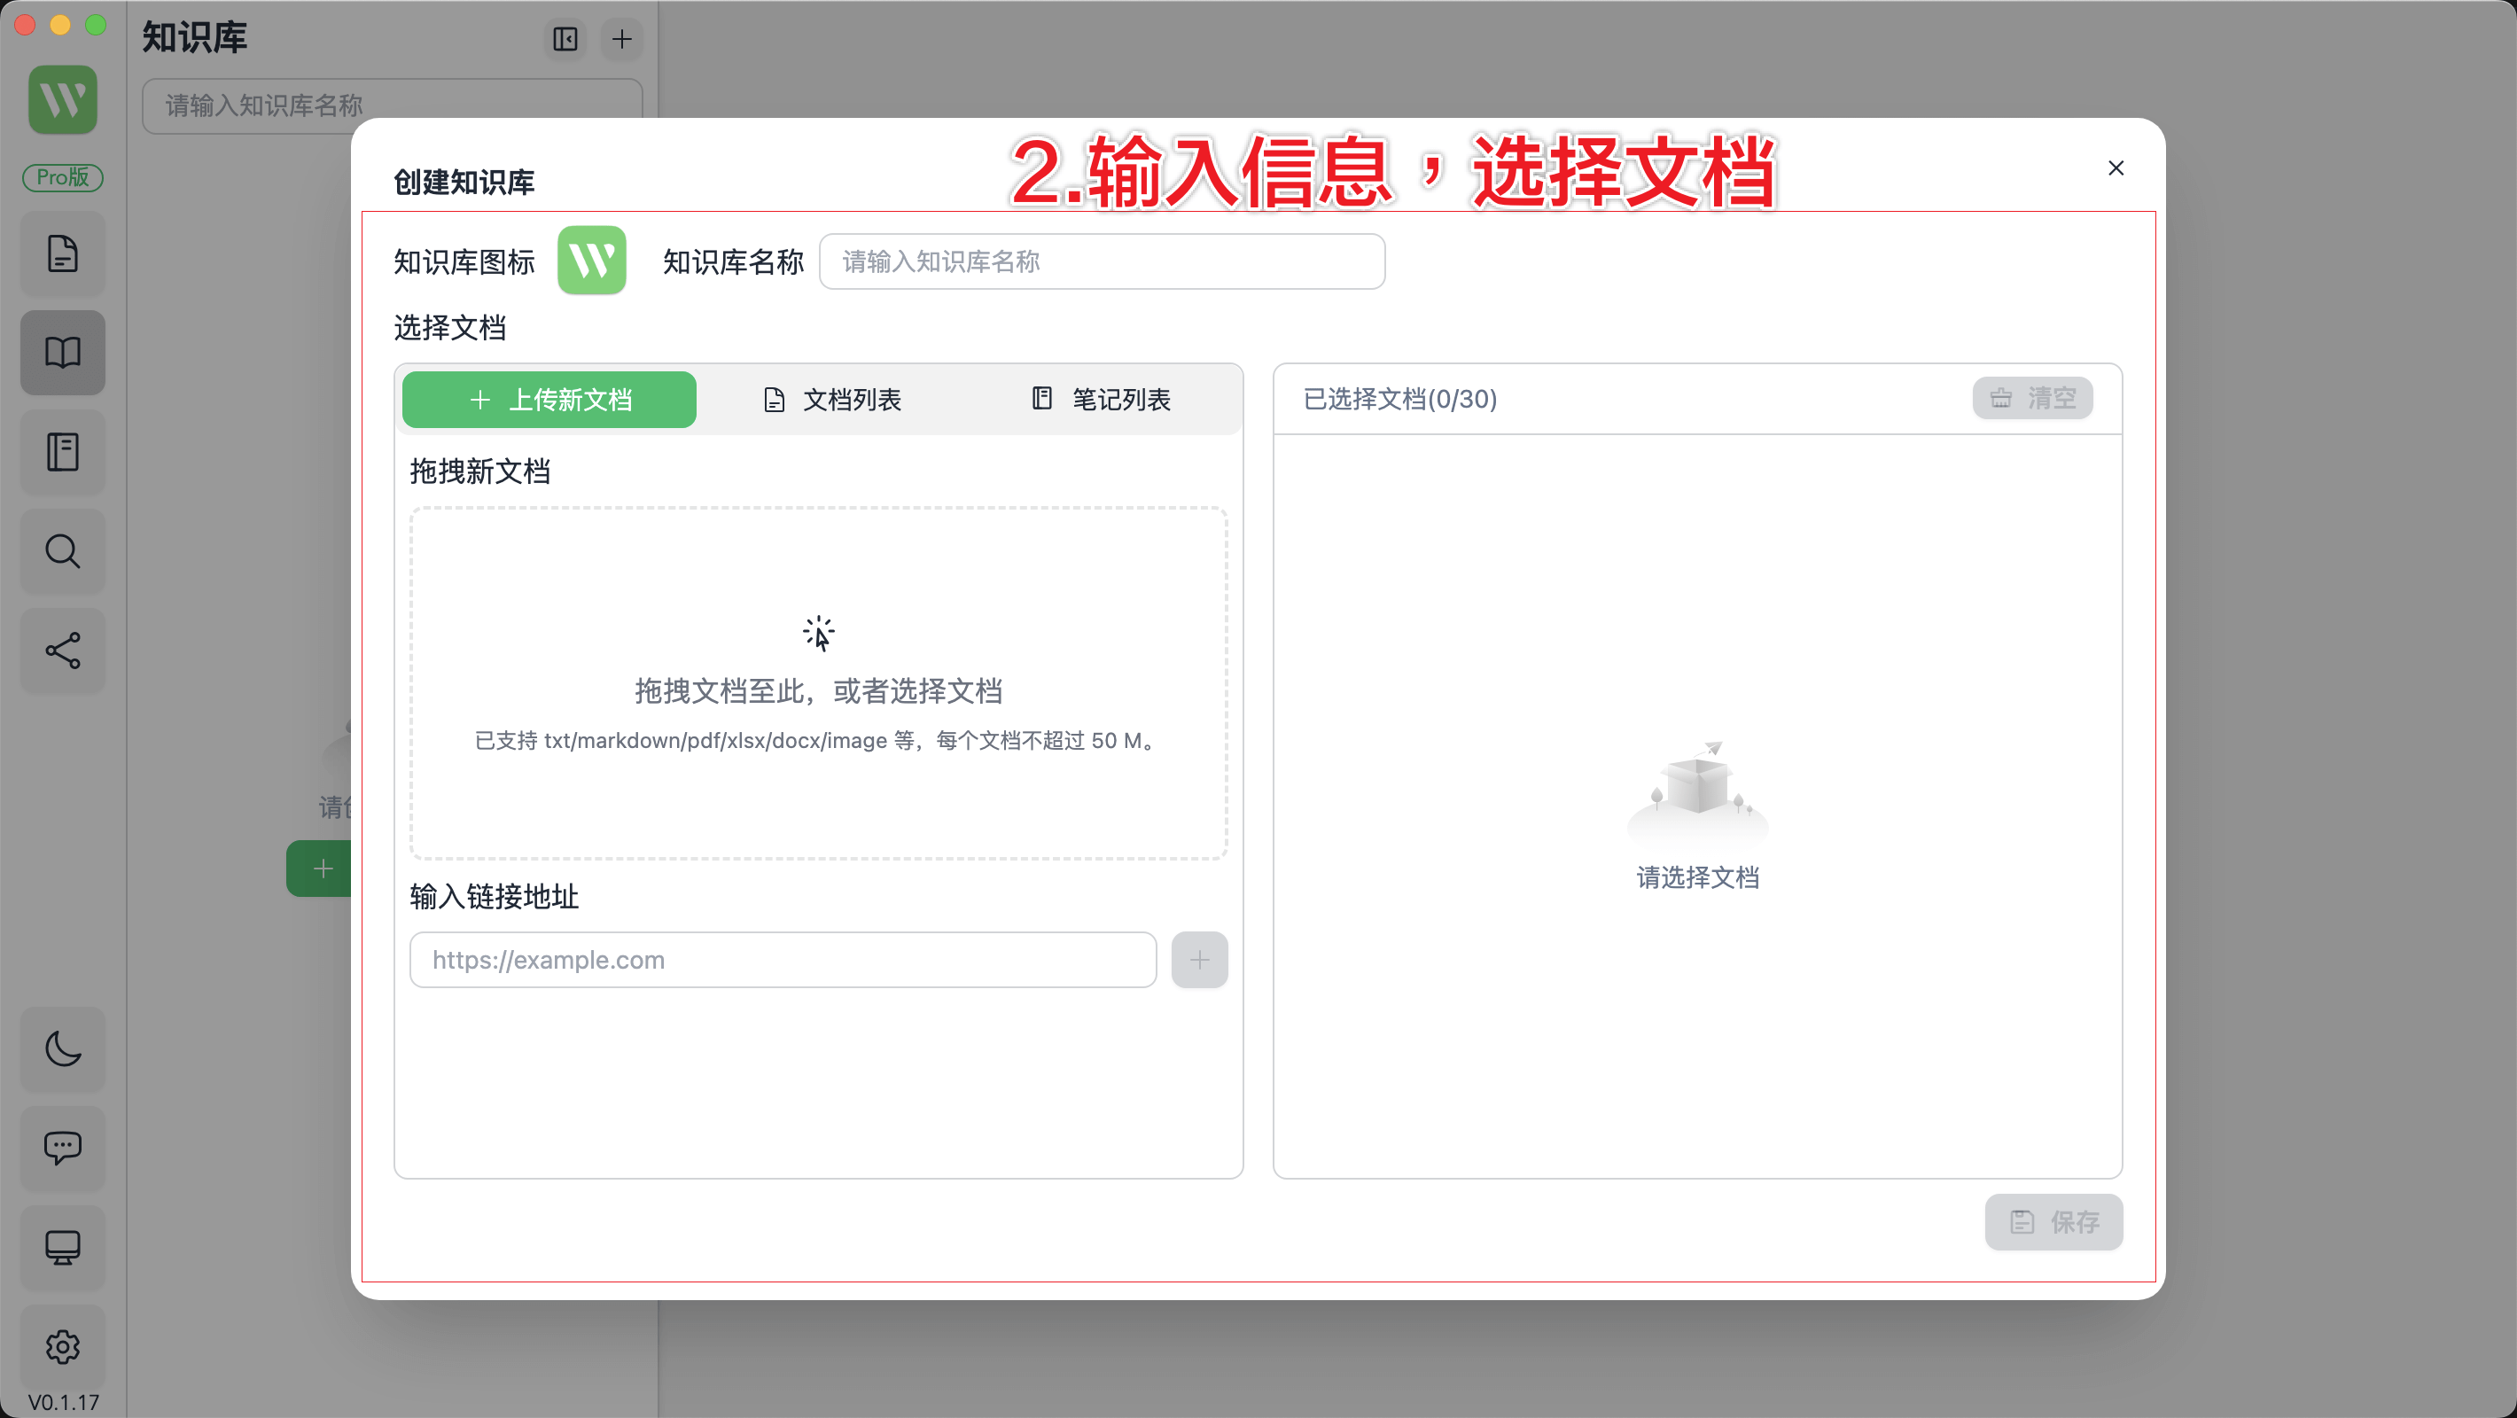The image size is (2517, 1418).
Task: Click the macOS yellow minimize button
Action: pos(60,26)
